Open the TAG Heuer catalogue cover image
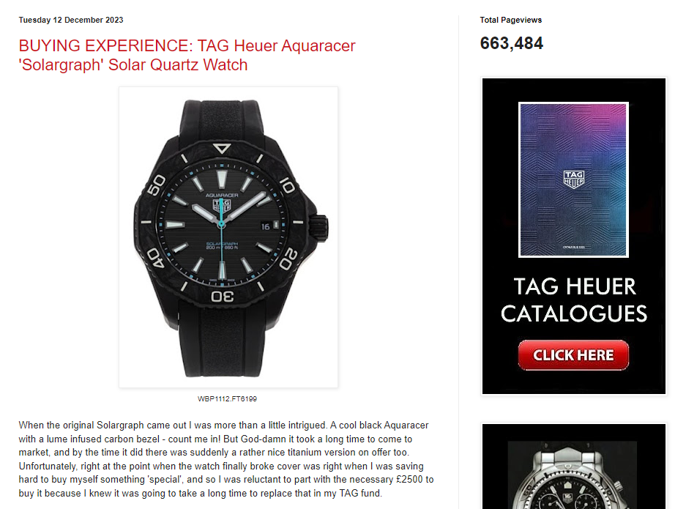Screen dimensions: 686x509 pos(573,180)
